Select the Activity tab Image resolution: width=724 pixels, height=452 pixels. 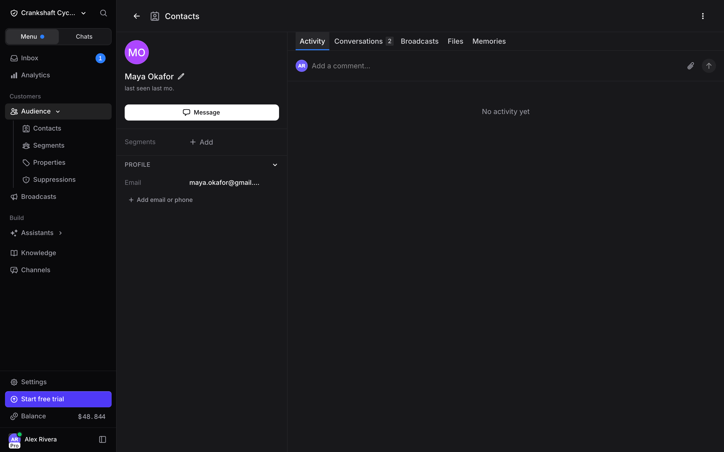point(312,41)
